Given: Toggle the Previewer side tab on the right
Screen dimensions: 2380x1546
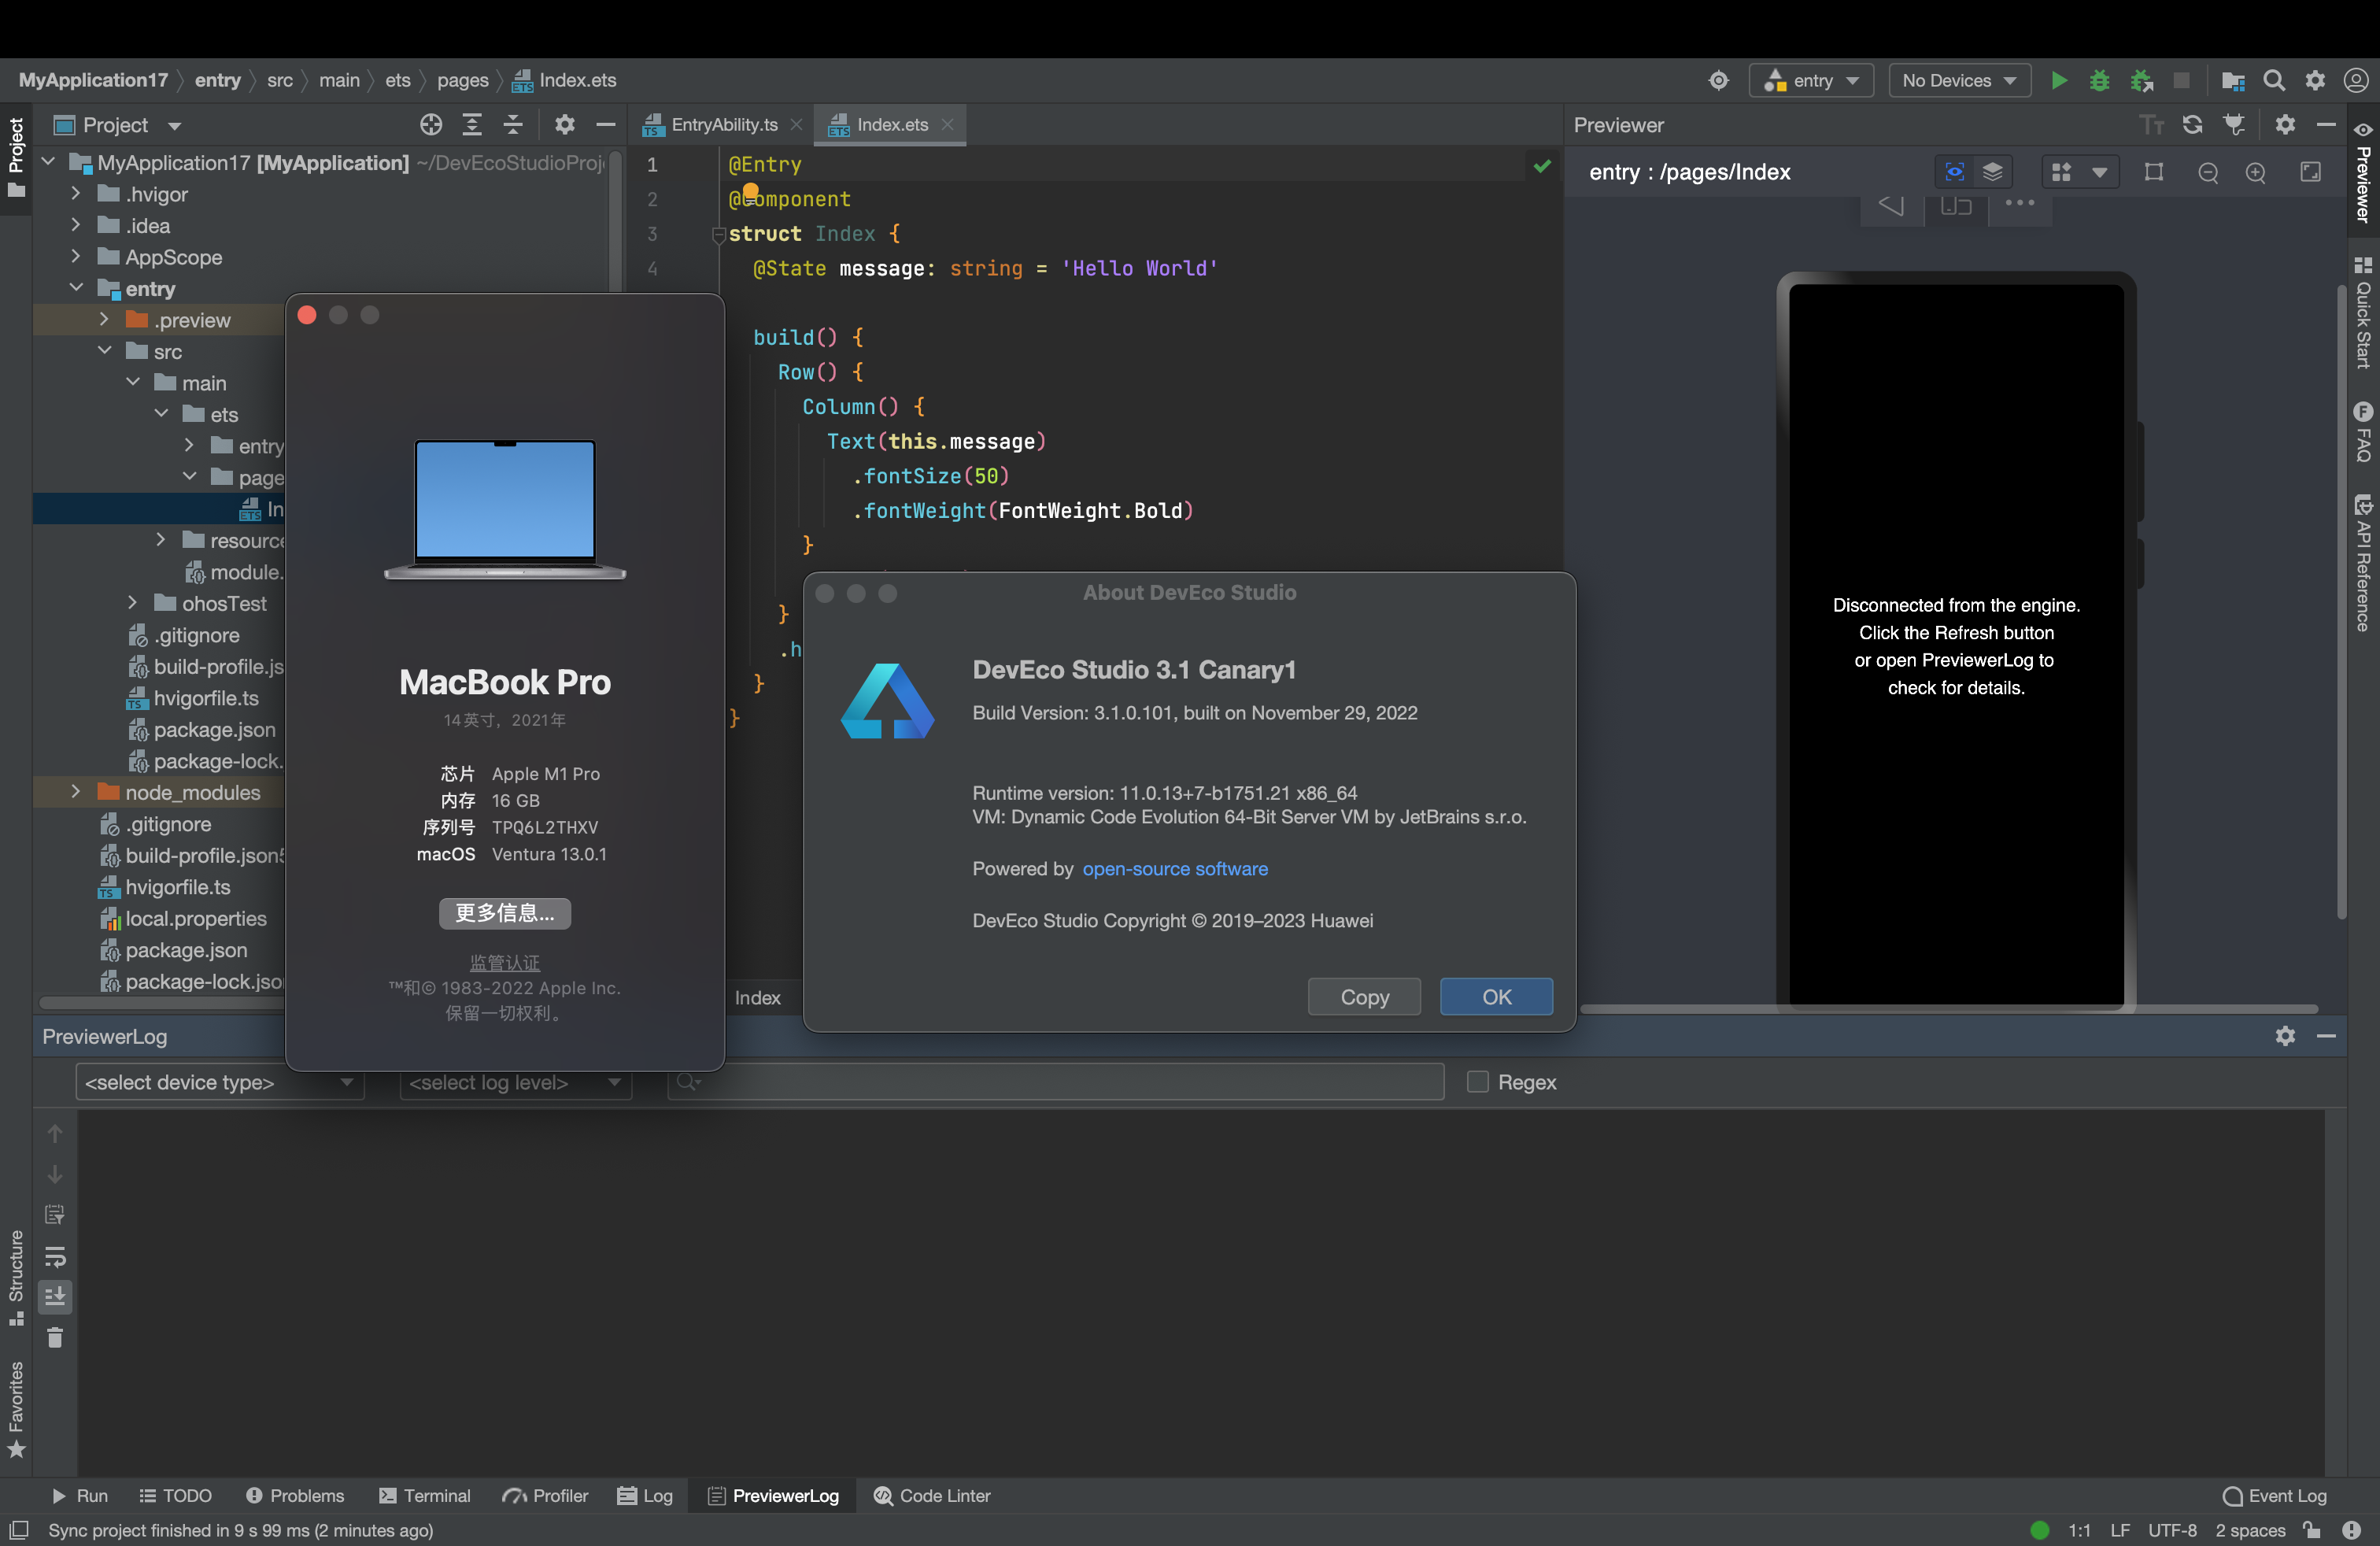Looking at the screenshot, I should tap(2362, 172).
